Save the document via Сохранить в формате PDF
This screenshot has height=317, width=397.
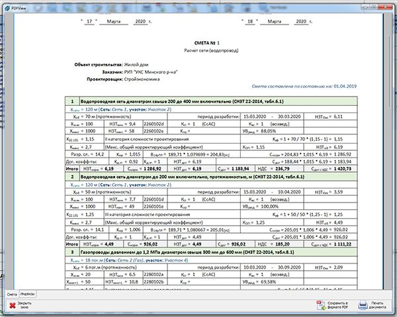(332, 305)
